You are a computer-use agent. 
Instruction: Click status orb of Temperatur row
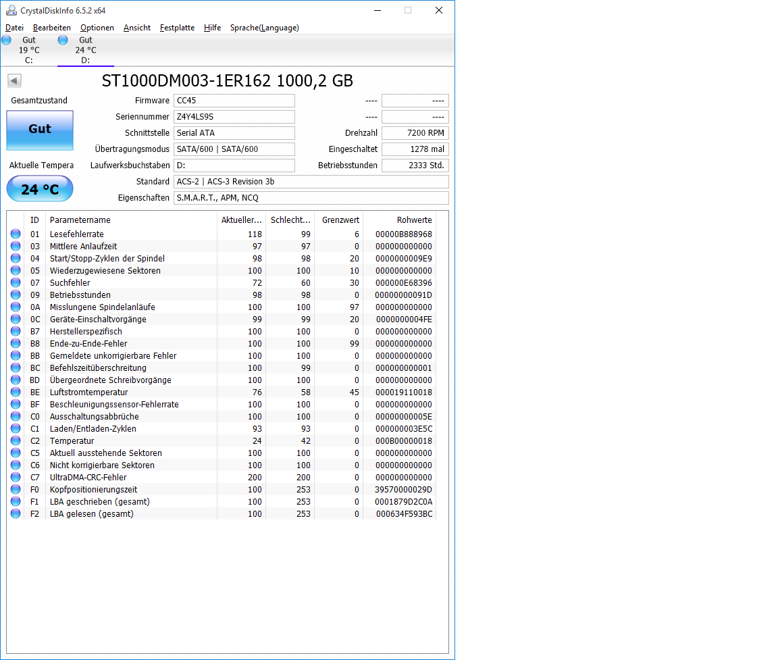(16, 440)
